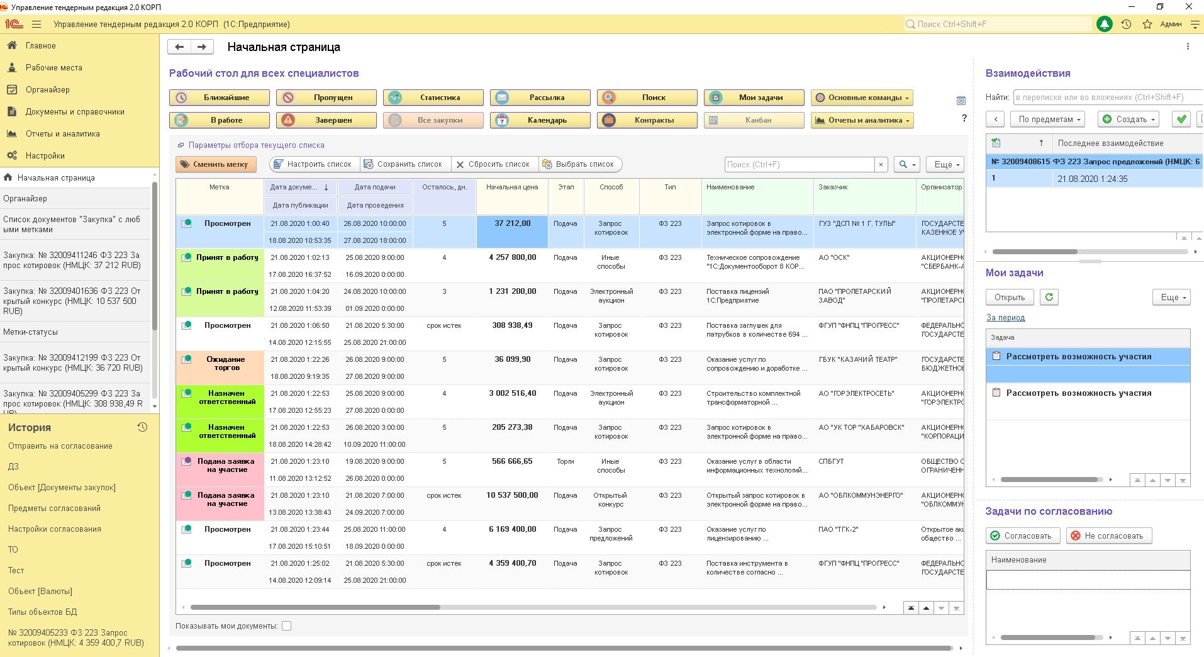Expand the По предметам dropdown
Viewport: 1204px width, 657px height.
1049,119
